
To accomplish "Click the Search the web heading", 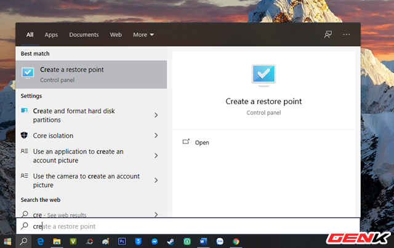I will click(41, 200).
